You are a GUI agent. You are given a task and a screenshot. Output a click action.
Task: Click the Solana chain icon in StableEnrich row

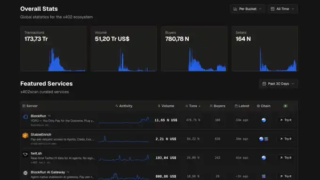point(266,139)
